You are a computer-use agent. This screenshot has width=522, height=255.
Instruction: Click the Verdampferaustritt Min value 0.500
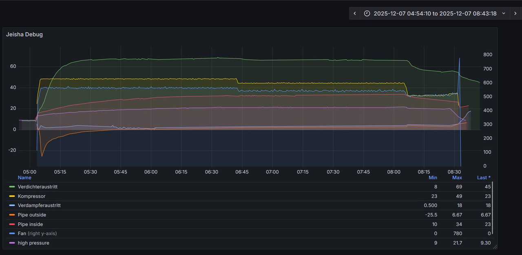(x=430, y=206)
